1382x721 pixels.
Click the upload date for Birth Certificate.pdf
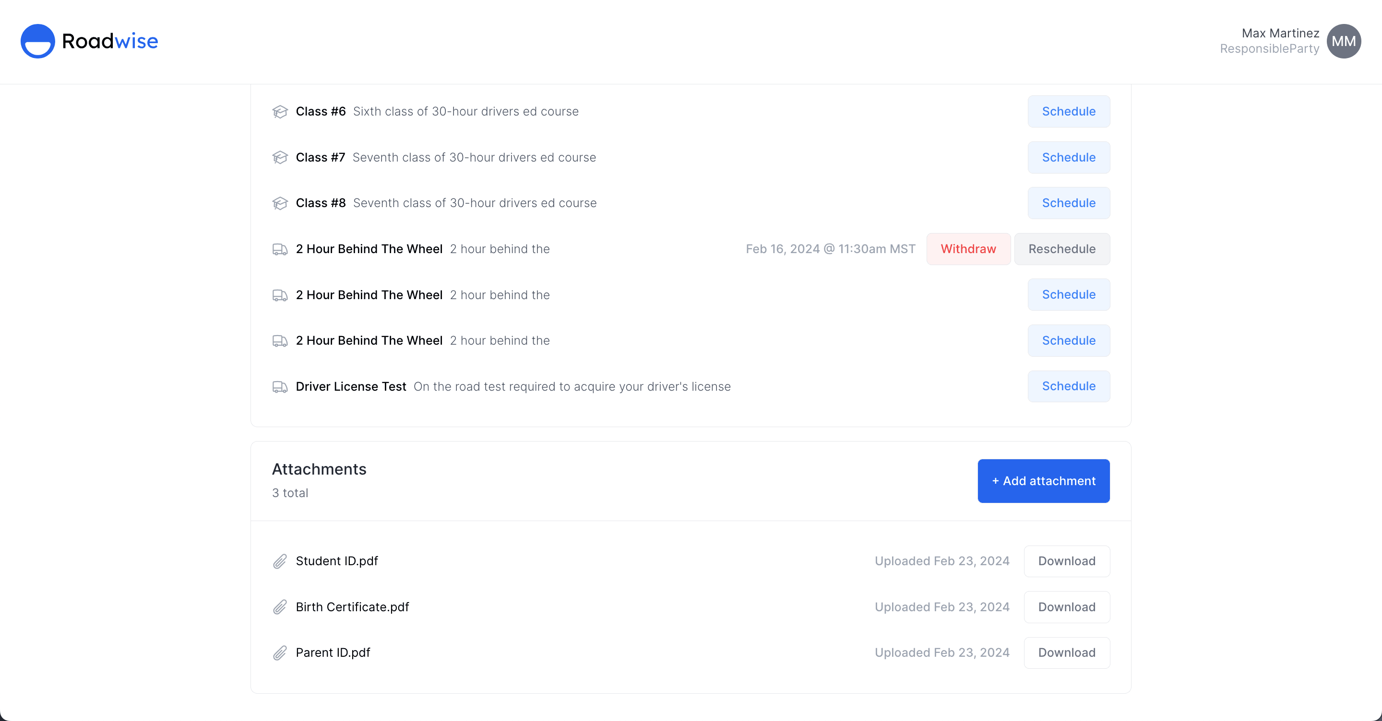pyautogui.click(x=942, y=607)
